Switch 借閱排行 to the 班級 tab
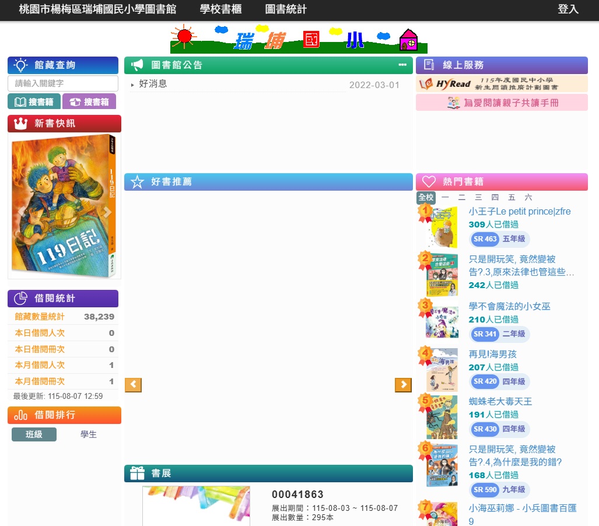Image resolution: width=599 pixels, height=526 pixels. (34, 434)
